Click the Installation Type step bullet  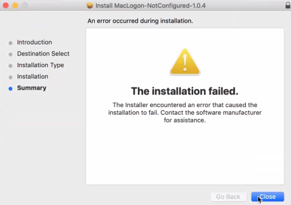pos(11,66)
